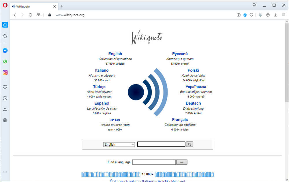Click the Find a language input field

tap(154, 162)
